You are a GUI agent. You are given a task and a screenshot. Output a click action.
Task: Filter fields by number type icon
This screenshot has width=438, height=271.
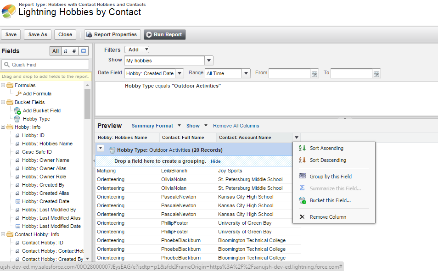[x=74, y=51]
